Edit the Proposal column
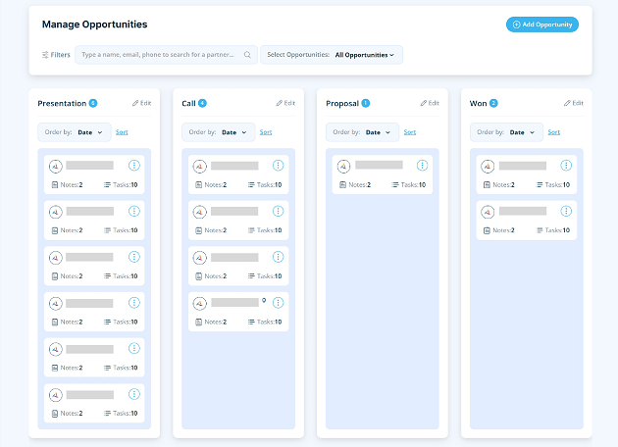The height and width of the screenshot is (447, 618). point(430,103)
